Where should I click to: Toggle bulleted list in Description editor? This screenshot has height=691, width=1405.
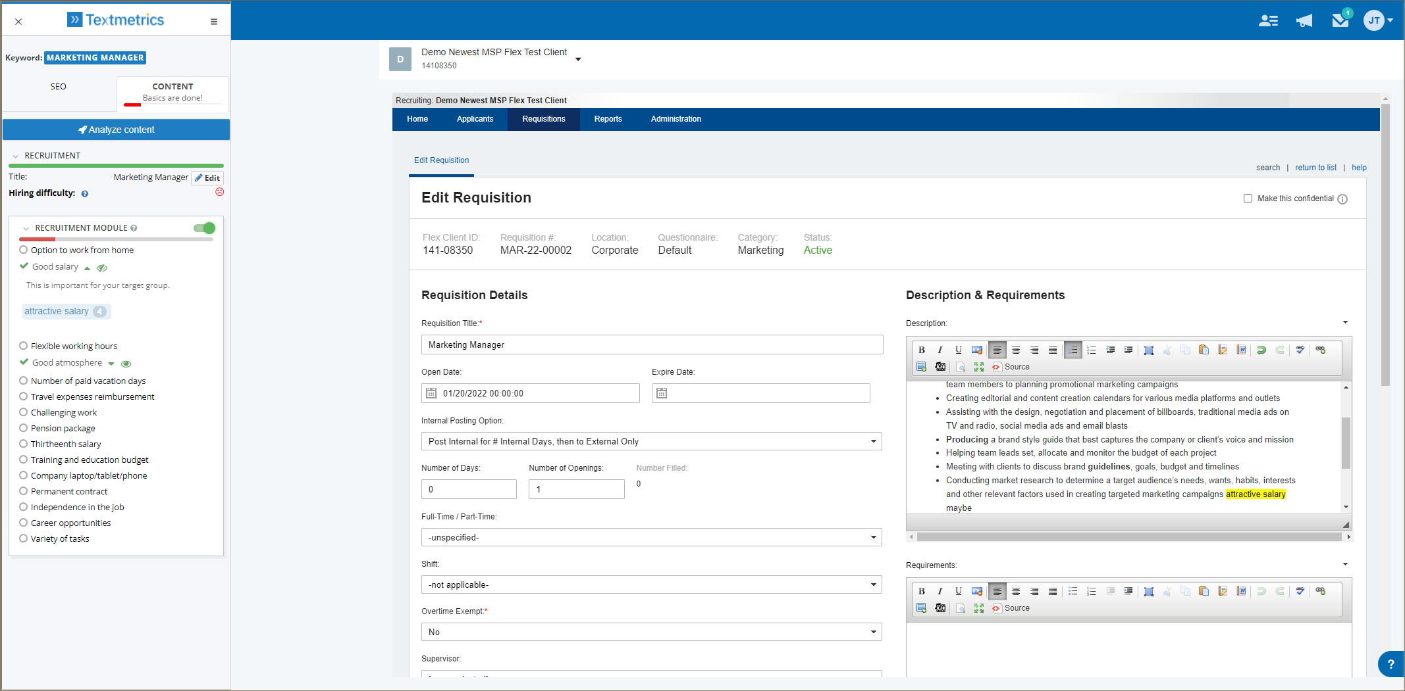coord(1073,350)
